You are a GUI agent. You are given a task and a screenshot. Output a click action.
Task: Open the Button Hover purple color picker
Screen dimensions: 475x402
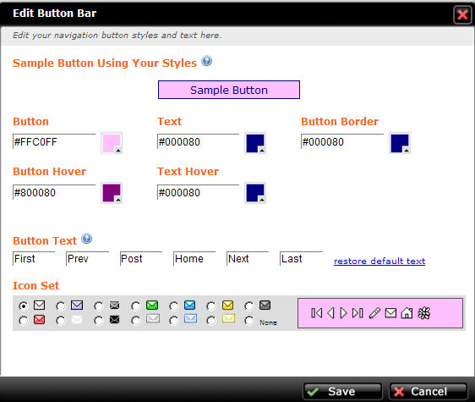(112, 193)
